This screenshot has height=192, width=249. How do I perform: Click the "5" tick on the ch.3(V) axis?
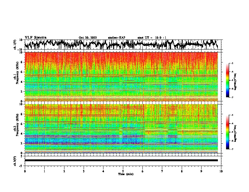click(22, 156)
